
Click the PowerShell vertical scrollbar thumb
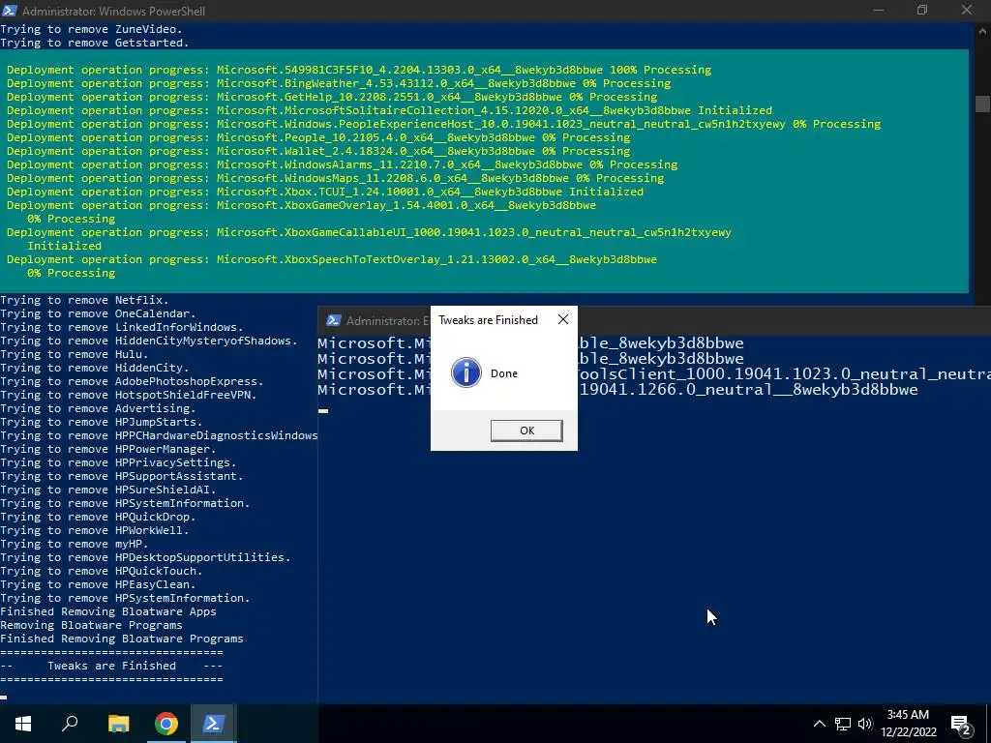982,104
